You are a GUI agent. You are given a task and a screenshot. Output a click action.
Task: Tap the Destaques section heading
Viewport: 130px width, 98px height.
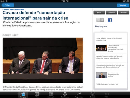(x=101, y=26)
